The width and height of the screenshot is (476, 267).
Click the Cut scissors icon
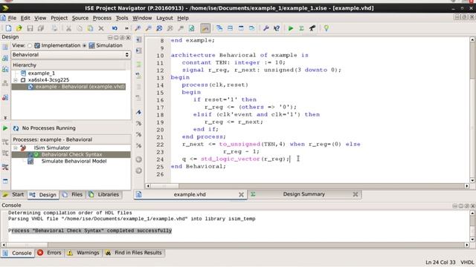click(68, 28)
